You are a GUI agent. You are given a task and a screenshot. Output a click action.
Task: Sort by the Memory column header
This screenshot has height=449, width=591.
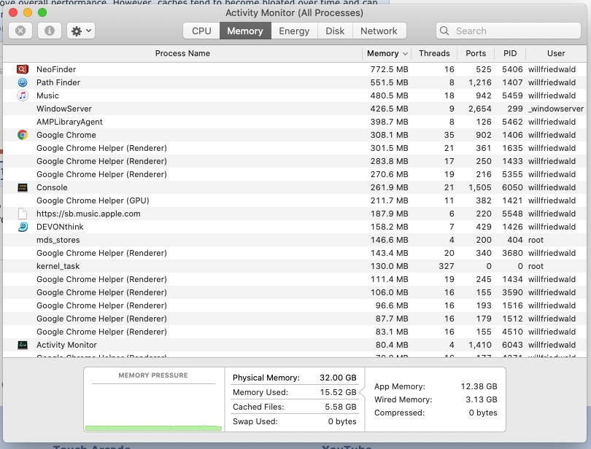(x=387, y=53)
